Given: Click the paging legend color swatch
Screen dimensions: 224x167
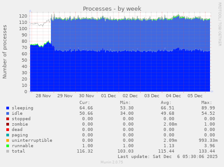Looking at the screenshot, I should coord(8,135).
